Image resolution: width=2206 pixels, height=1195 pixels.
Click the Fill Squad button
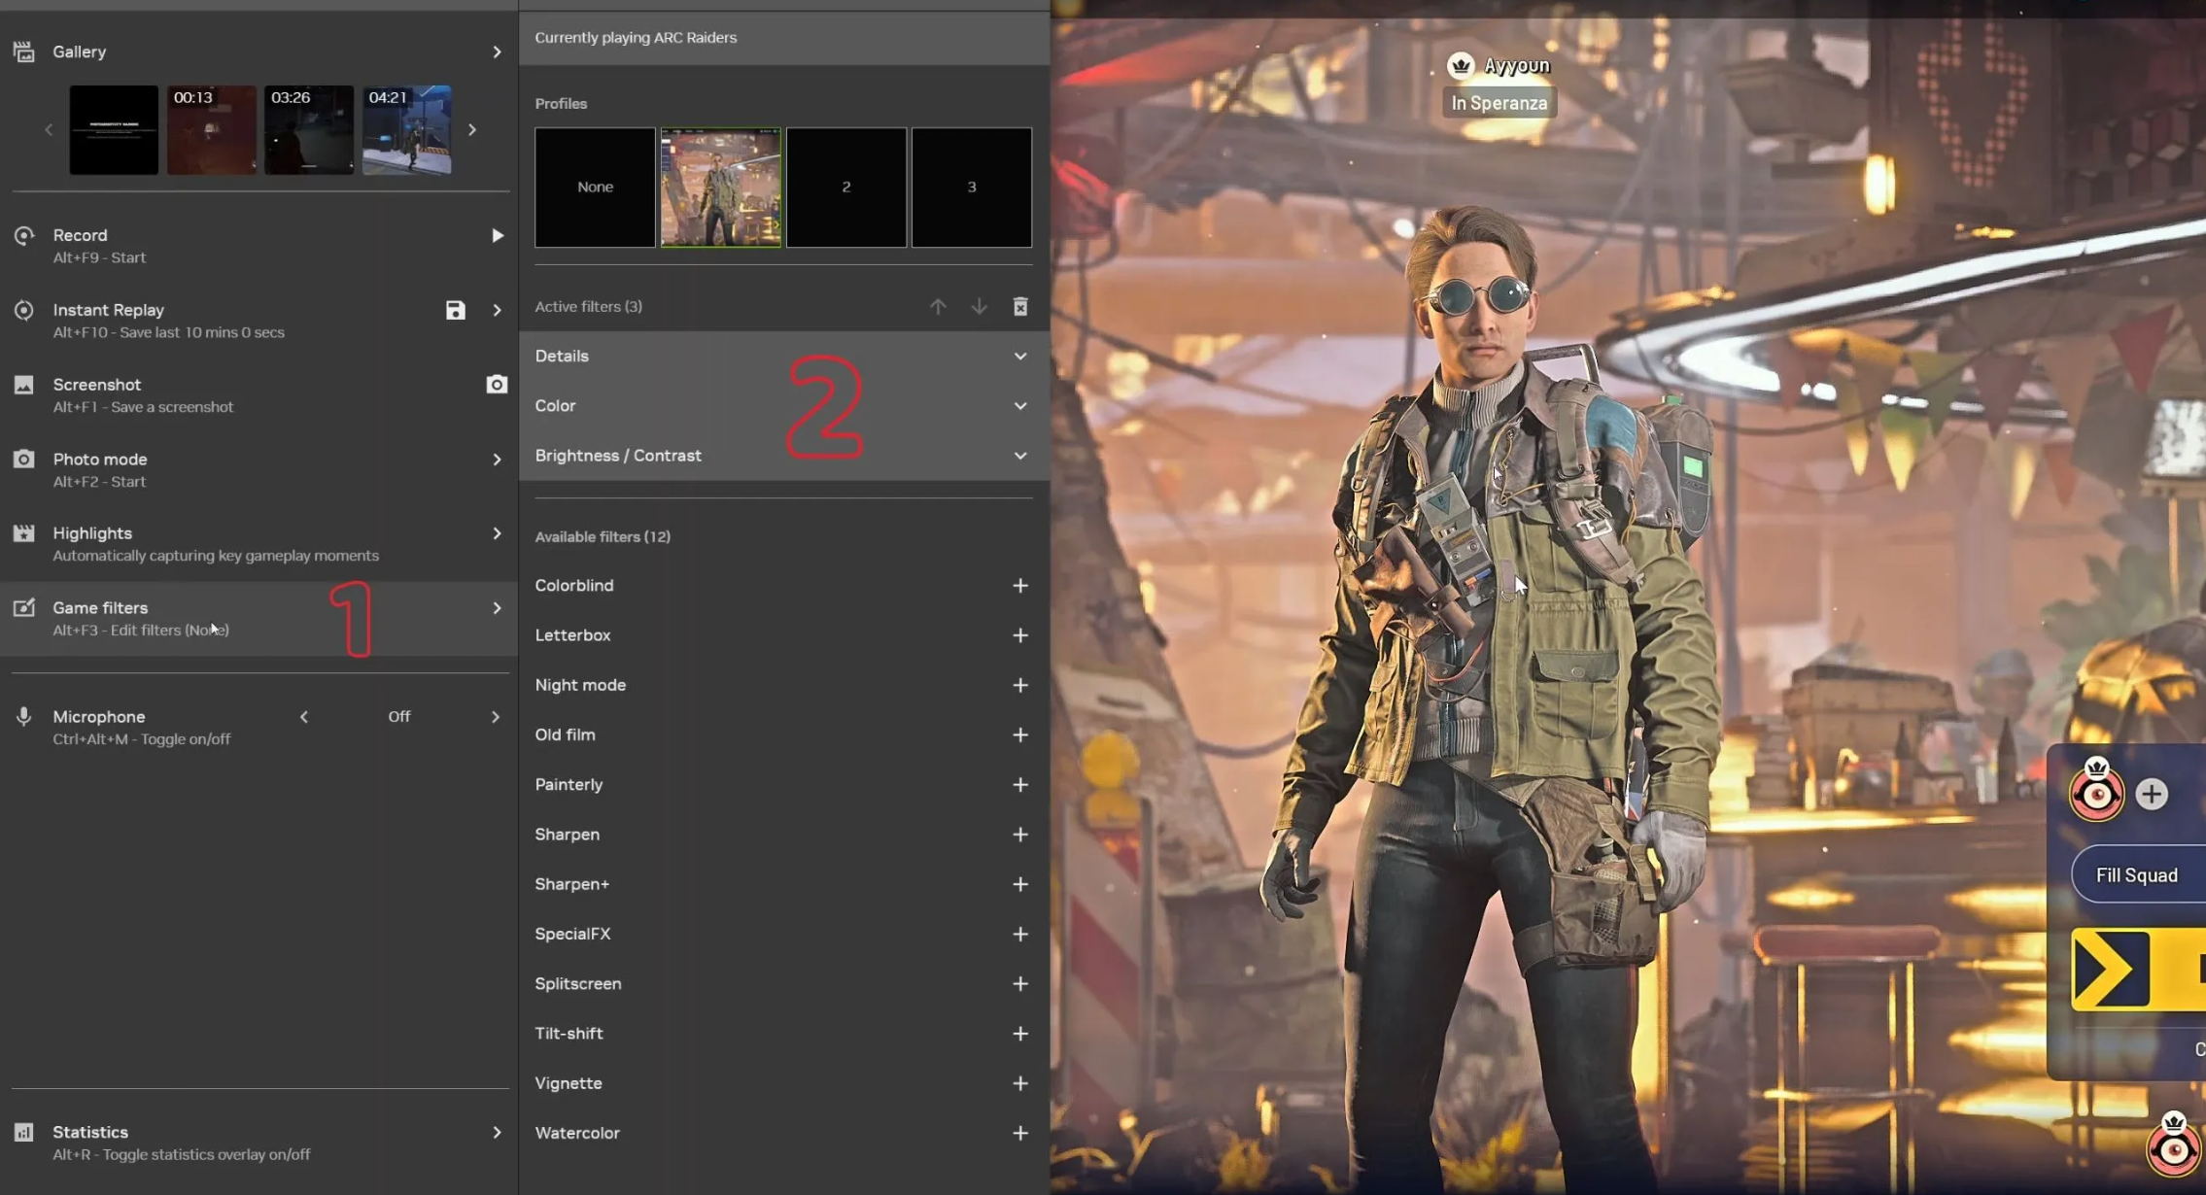click(x=2136, y=875)
